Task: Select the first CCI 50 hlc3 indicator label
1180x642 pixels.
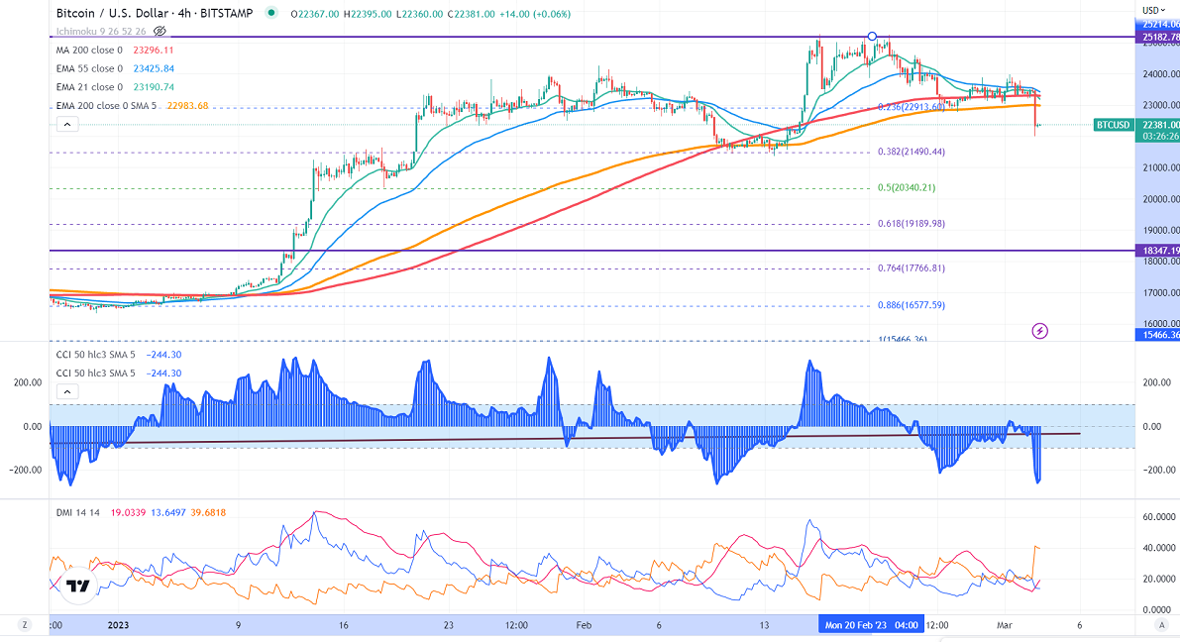Action: click(x=96, y=353)
